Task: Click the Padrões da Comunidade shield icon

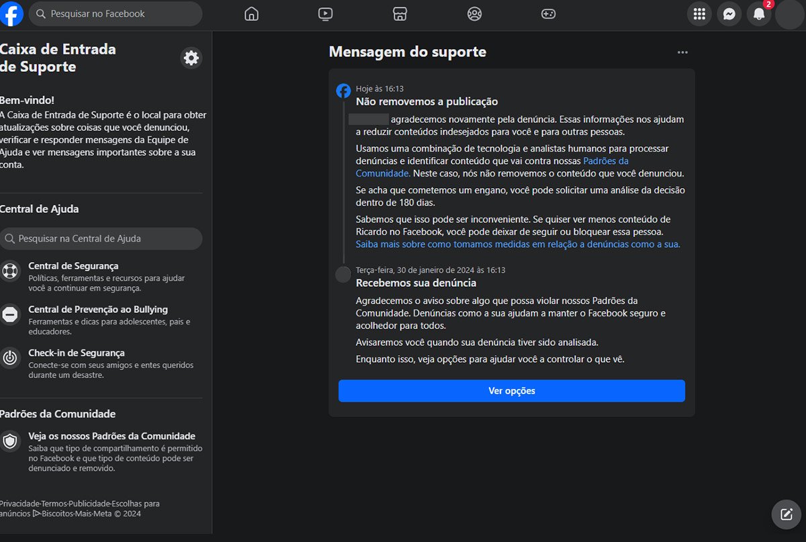Action: 10,441
